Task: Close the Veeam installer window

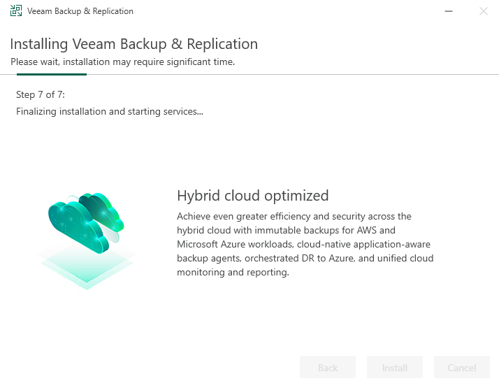Action: tap(484, 11)
